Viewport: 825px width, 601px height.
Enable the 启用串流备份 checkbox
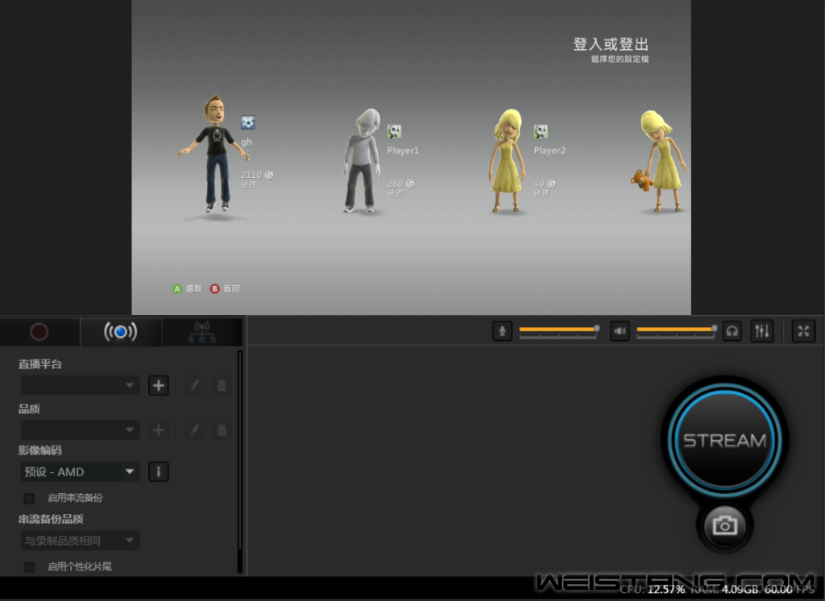[30, 498]
